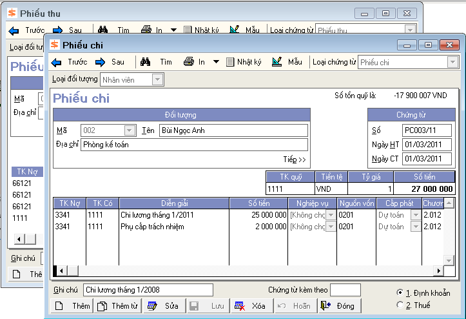The image size is (466, 319).
Task: Click the Đóng close button
Action: 340,306
